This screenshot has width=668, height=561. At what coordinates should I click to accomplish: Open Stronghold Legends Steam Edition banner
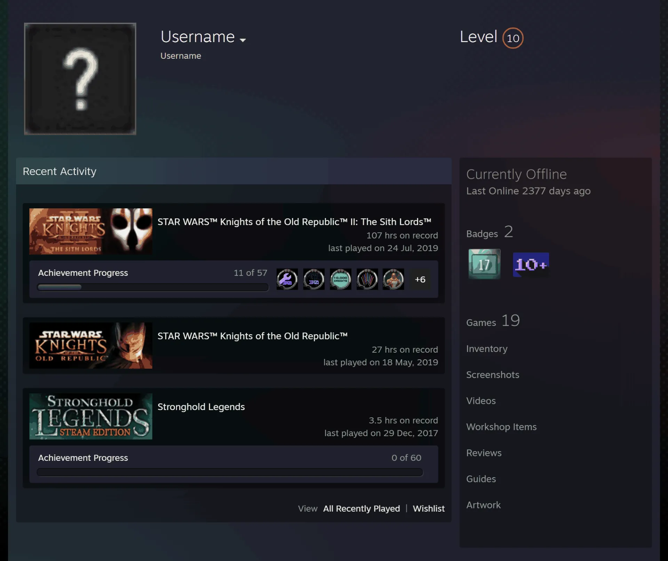pyautogui.click(x=91, y=416)
